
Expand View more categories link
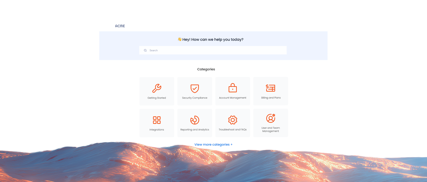point(213,144)
